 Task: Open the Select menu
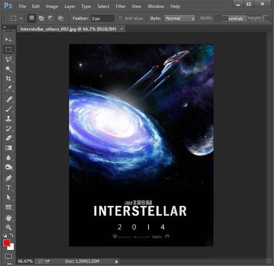(x=103, y=6)
